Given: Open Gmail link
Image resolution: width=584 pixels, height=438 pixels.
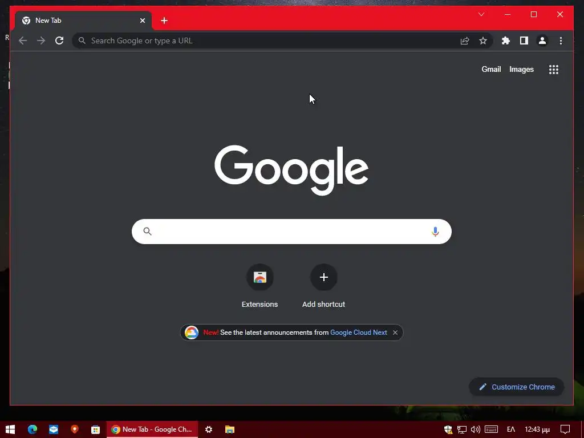Looking at the screenshot, I should (x=491, y=69).
